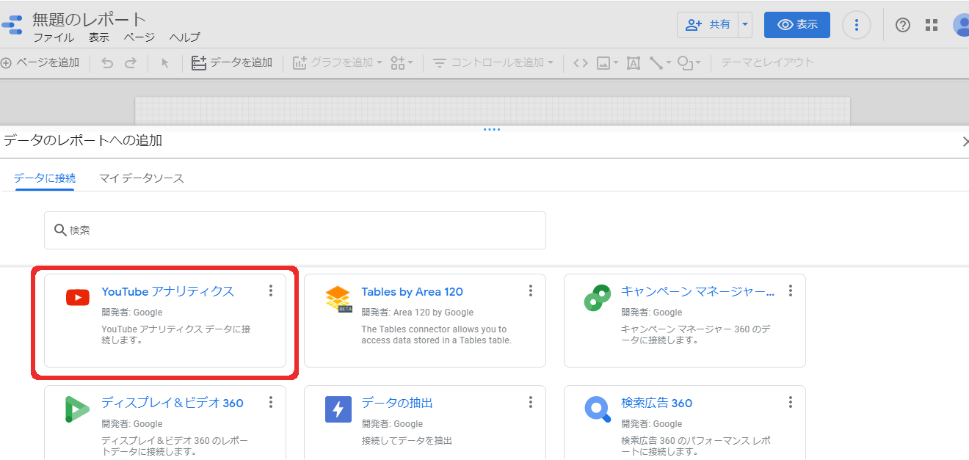Click the text YouTube アナリティクス データに接続します。
969x460 pixels.
[176, 335]
